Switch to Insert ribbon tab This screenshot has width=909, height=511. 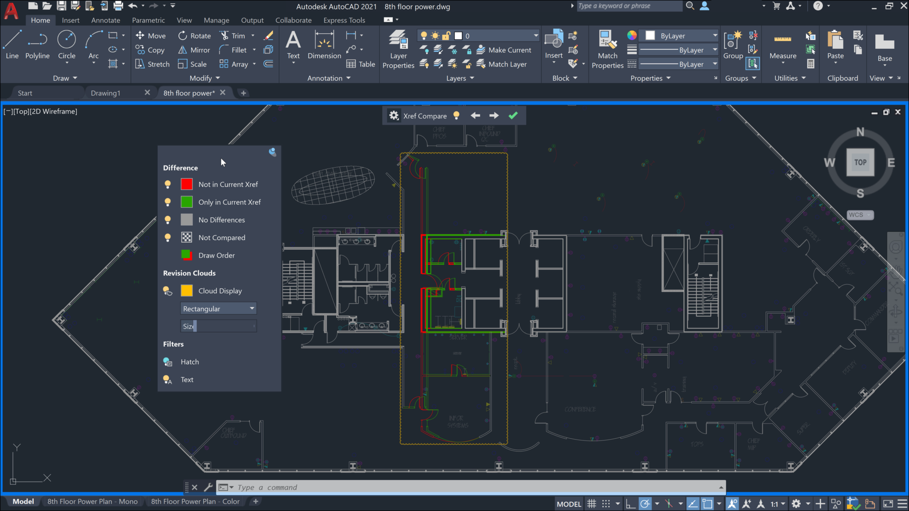[71, 20]
